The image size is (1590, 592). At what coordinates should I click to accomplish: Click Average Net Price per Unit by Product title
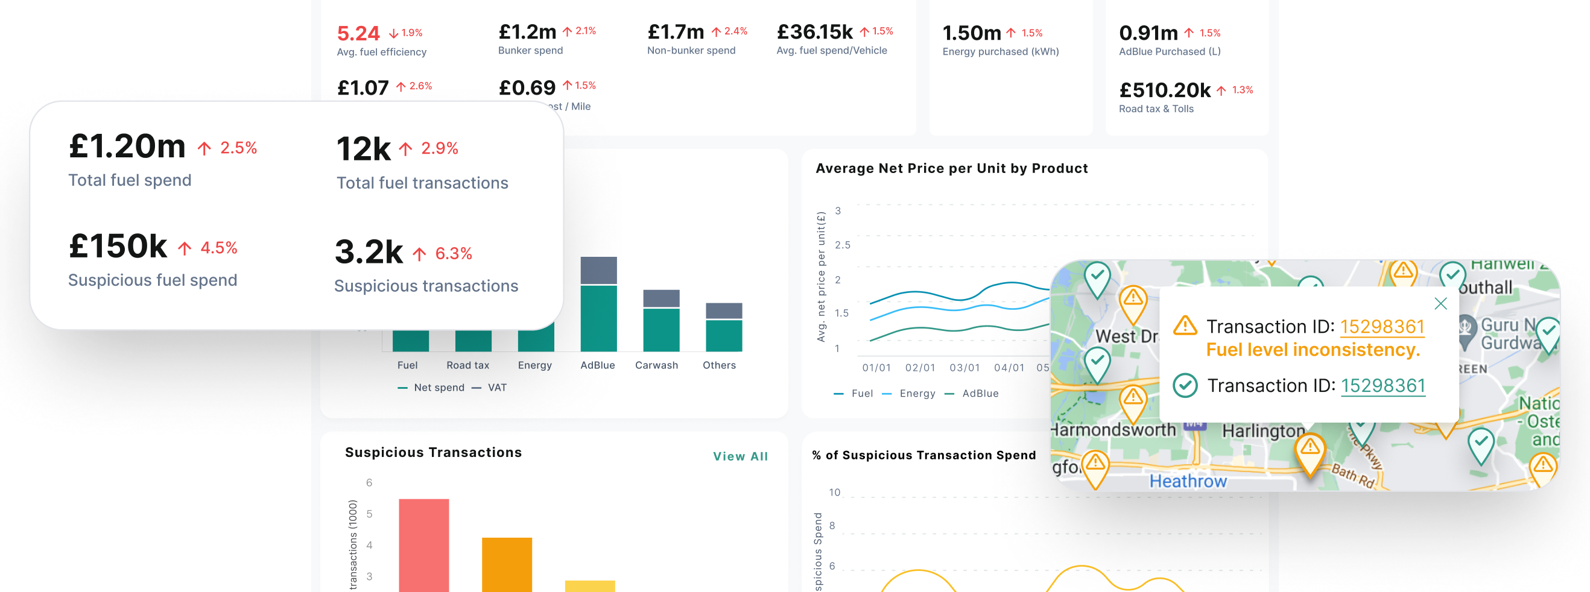coord(951,168)
